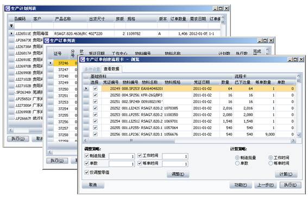Click the date cell 2012-01-05 in 生产计划列表
The width and height of the screenshot is (308, 197).
pyautogui.click(x=198, y=34)
